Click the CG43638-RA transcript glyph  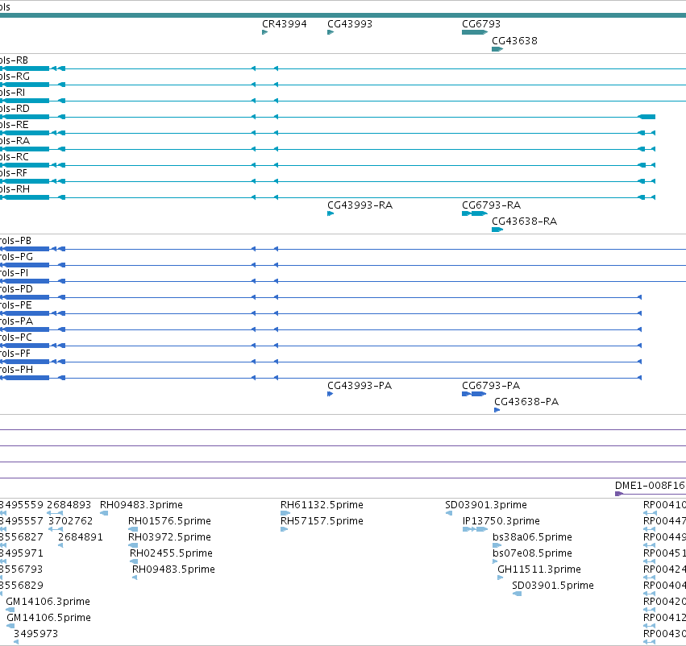click(497, 230)
